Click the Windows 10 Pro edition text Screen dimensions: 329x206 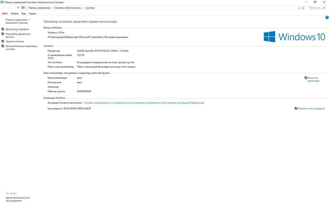tap(56, 33)
